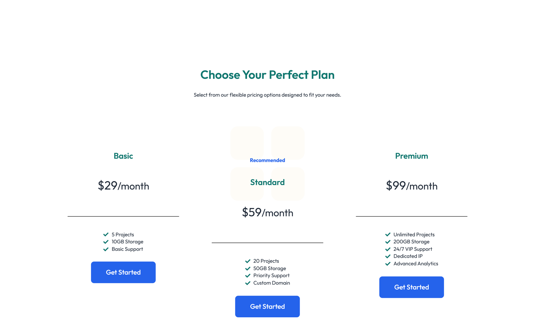The width and height of the screenshot is (535, 327).
Task: Click the Choose Your Perfect Plan heading
Action: (x=267, y=75)
